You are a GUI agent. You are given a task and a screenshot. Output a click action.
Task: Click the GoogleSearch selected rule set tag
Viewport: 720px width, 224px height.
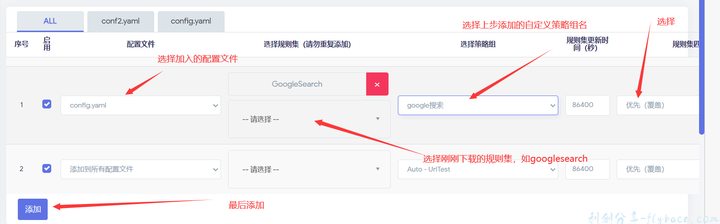pyautogui.click(x=297, y=84)
